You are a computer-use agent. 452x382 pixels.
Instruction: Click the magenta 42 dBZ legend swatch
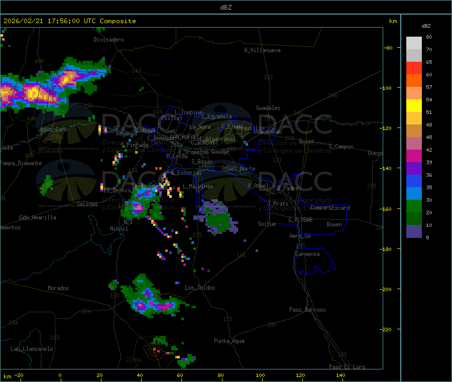pyautogui.click(x=414, y=156)
